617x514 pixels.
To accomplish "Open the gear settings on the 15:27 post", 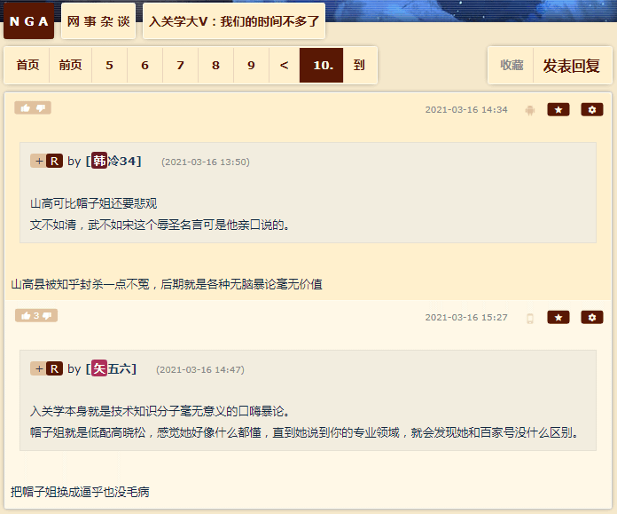I will [592, 317].
